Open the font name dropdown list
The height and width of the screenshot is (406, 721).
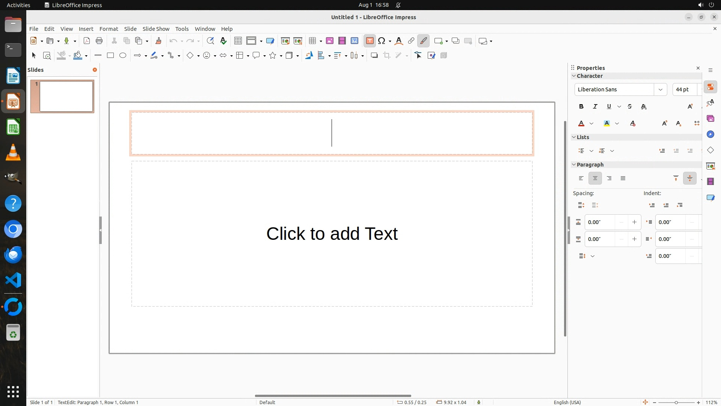coord(660,89)
